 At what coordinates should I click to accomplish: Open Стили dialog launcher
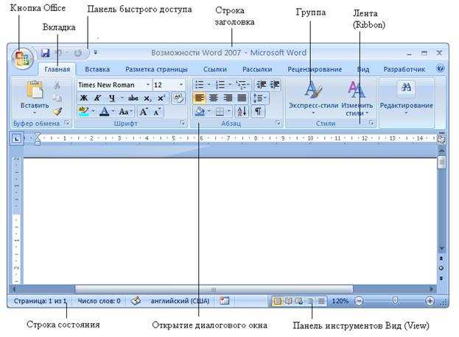371,123
